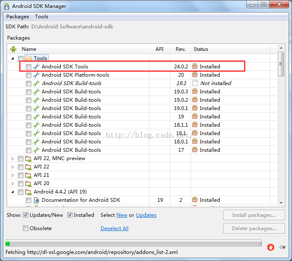Image resolution: width=292 pixels, height=261 pixels.
Task: Expand the API 22 node
Action: (13, 167)
